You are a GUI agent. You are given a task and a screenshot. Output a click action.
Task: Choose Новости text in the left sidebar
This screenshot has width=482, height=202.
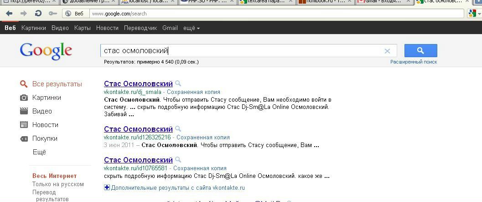tap(45, 124)
